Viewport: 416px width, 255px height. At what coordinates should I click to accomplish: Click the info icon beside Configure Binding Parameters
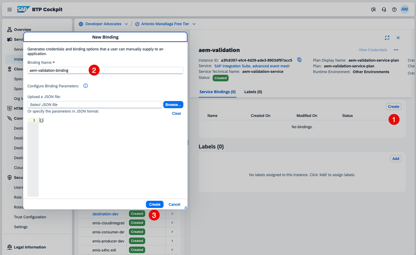[86, 86]
